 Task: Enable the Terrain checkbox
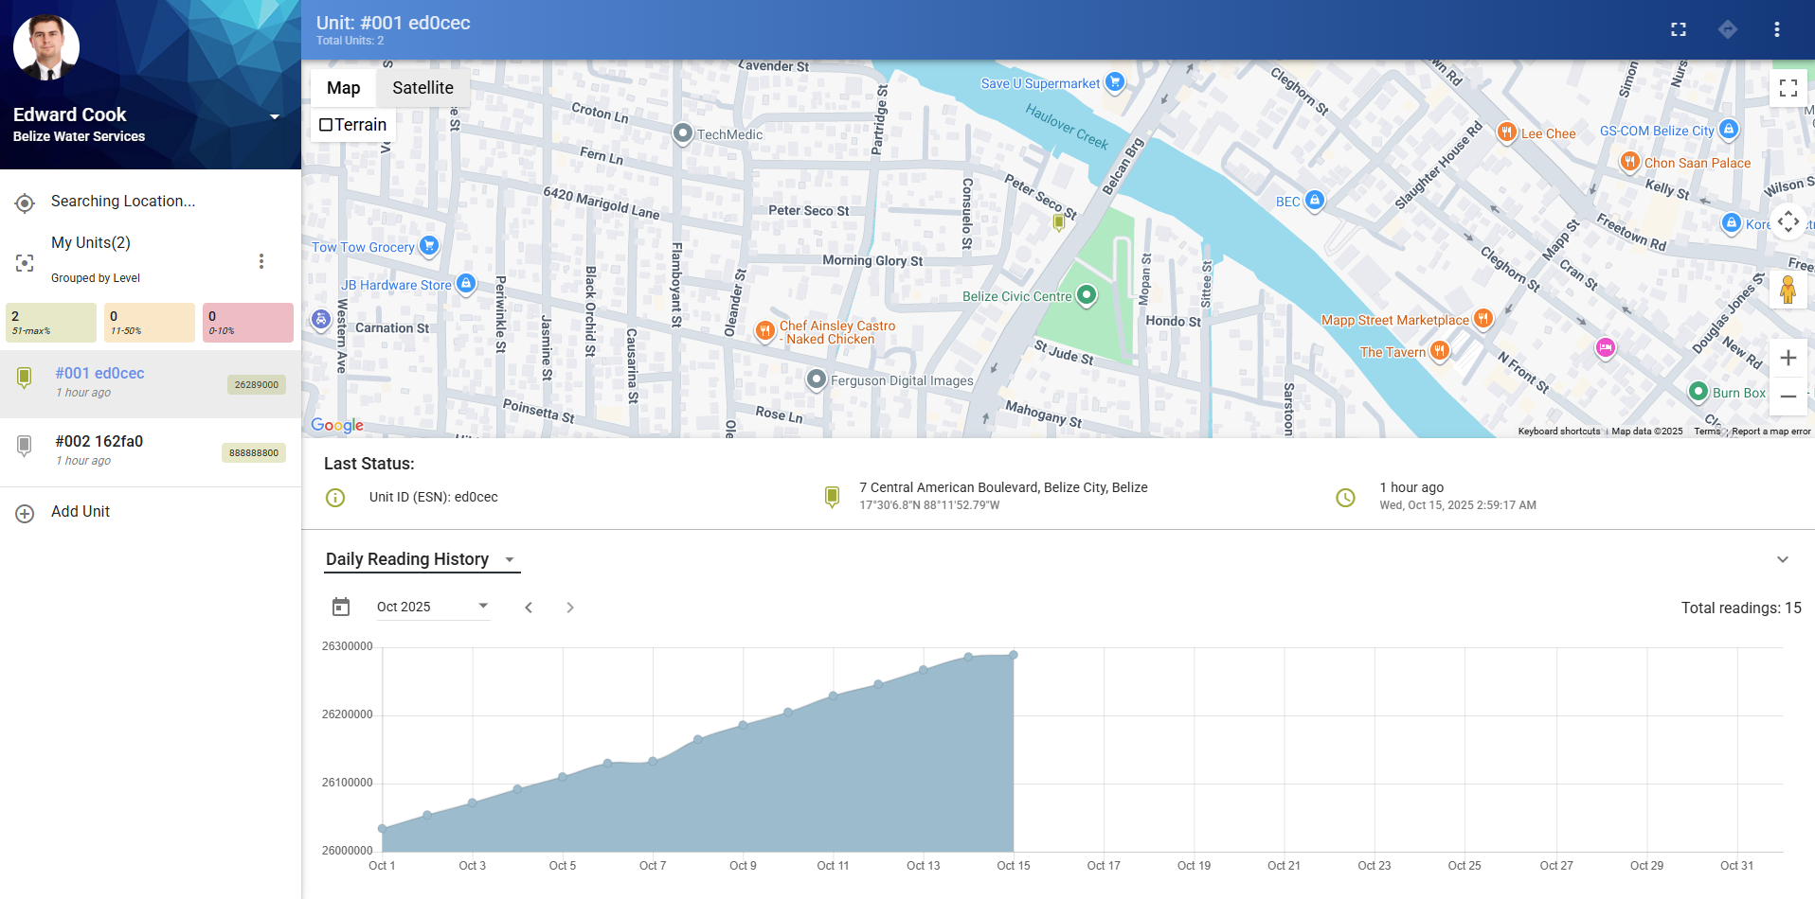click(x=326, y=125)
